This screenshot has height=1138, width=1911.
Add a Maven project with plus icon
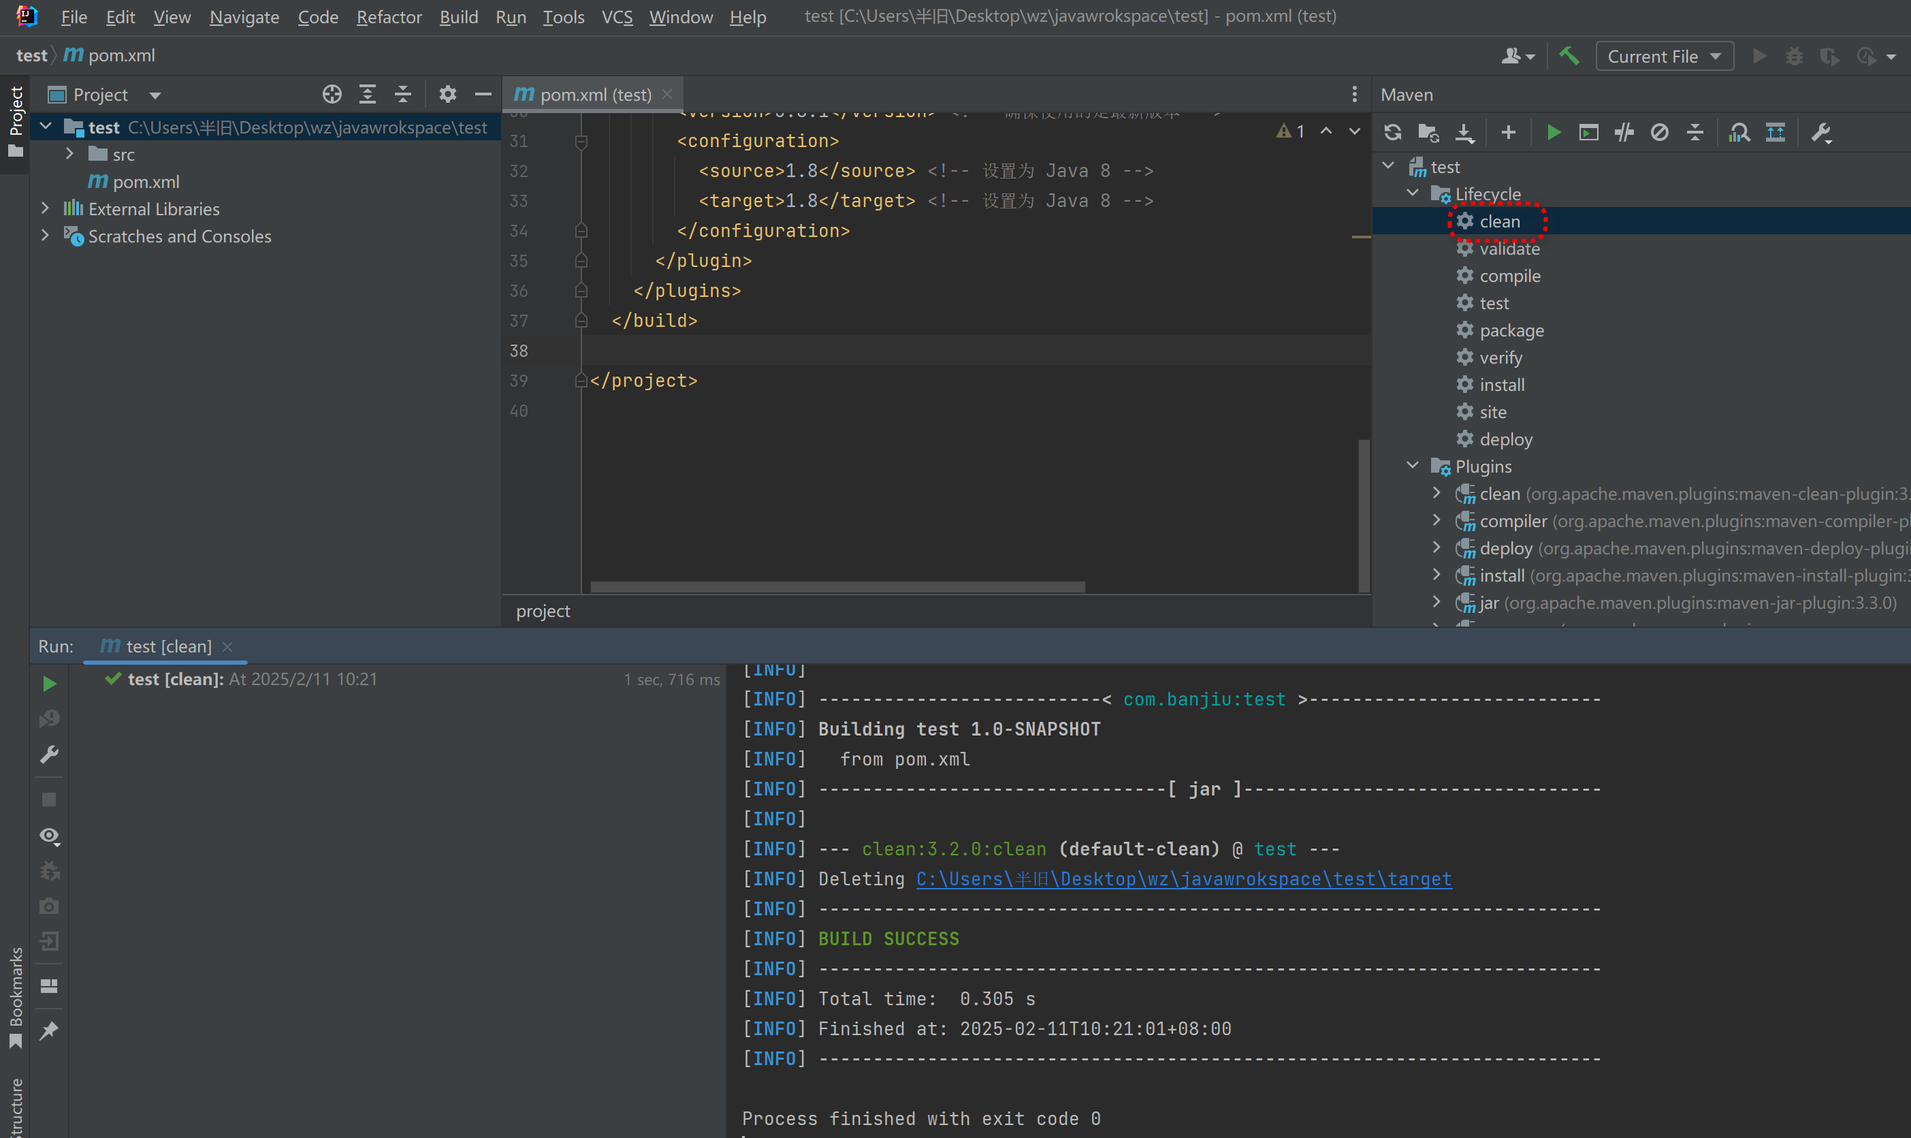click(1508, 133)
